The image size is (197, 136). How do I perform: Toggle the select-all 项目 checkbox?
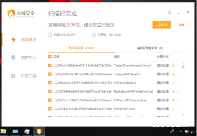click(50, 57)
